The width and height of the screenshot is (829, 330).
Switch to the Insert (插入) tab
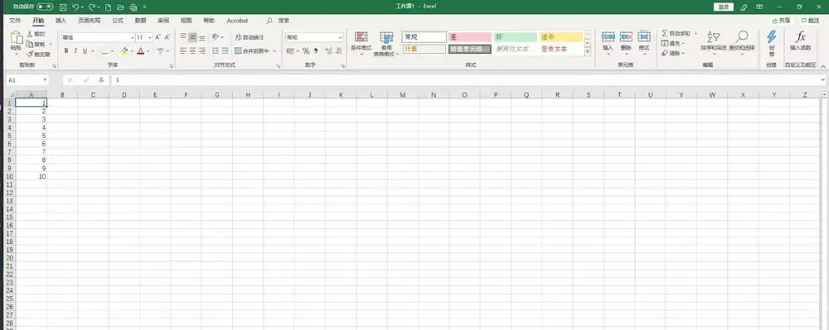pyautogui.click(x=61, y=21)
